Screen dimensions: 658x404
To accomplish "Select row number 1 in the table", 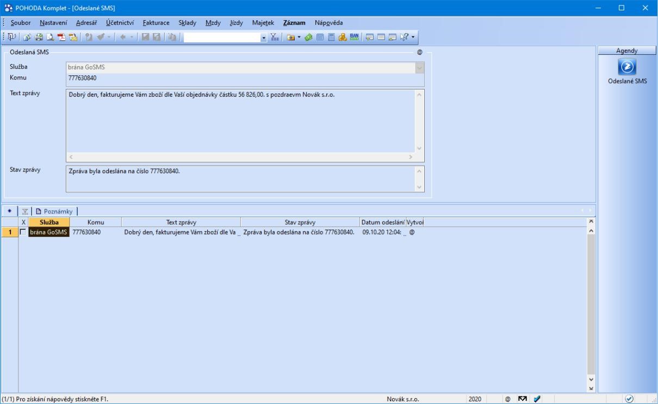I will 9,232.
